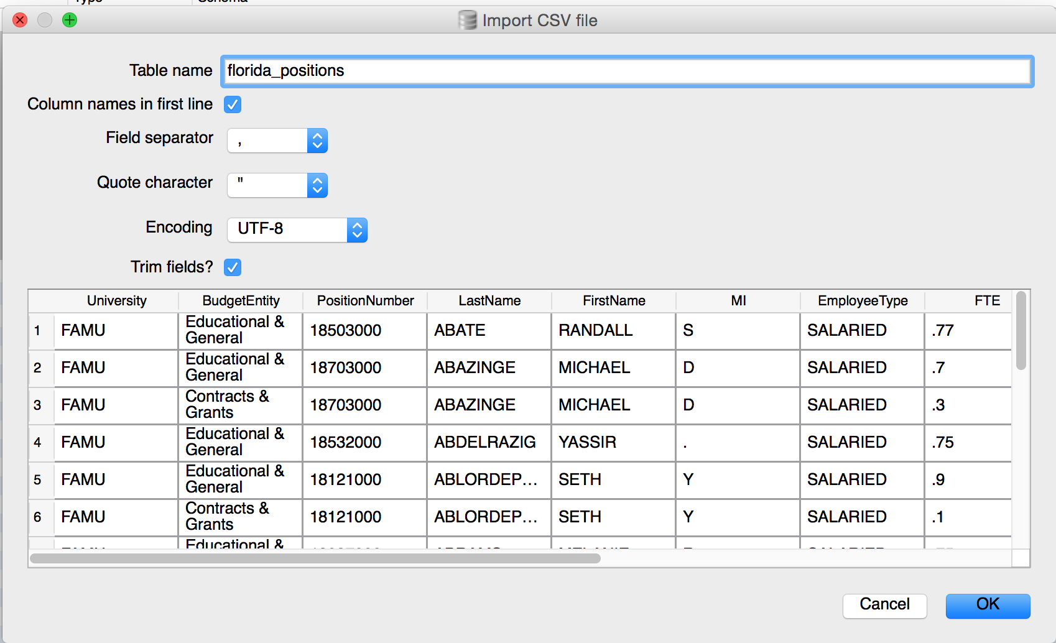Click the PositionNumber column header

tap(365, 301)
